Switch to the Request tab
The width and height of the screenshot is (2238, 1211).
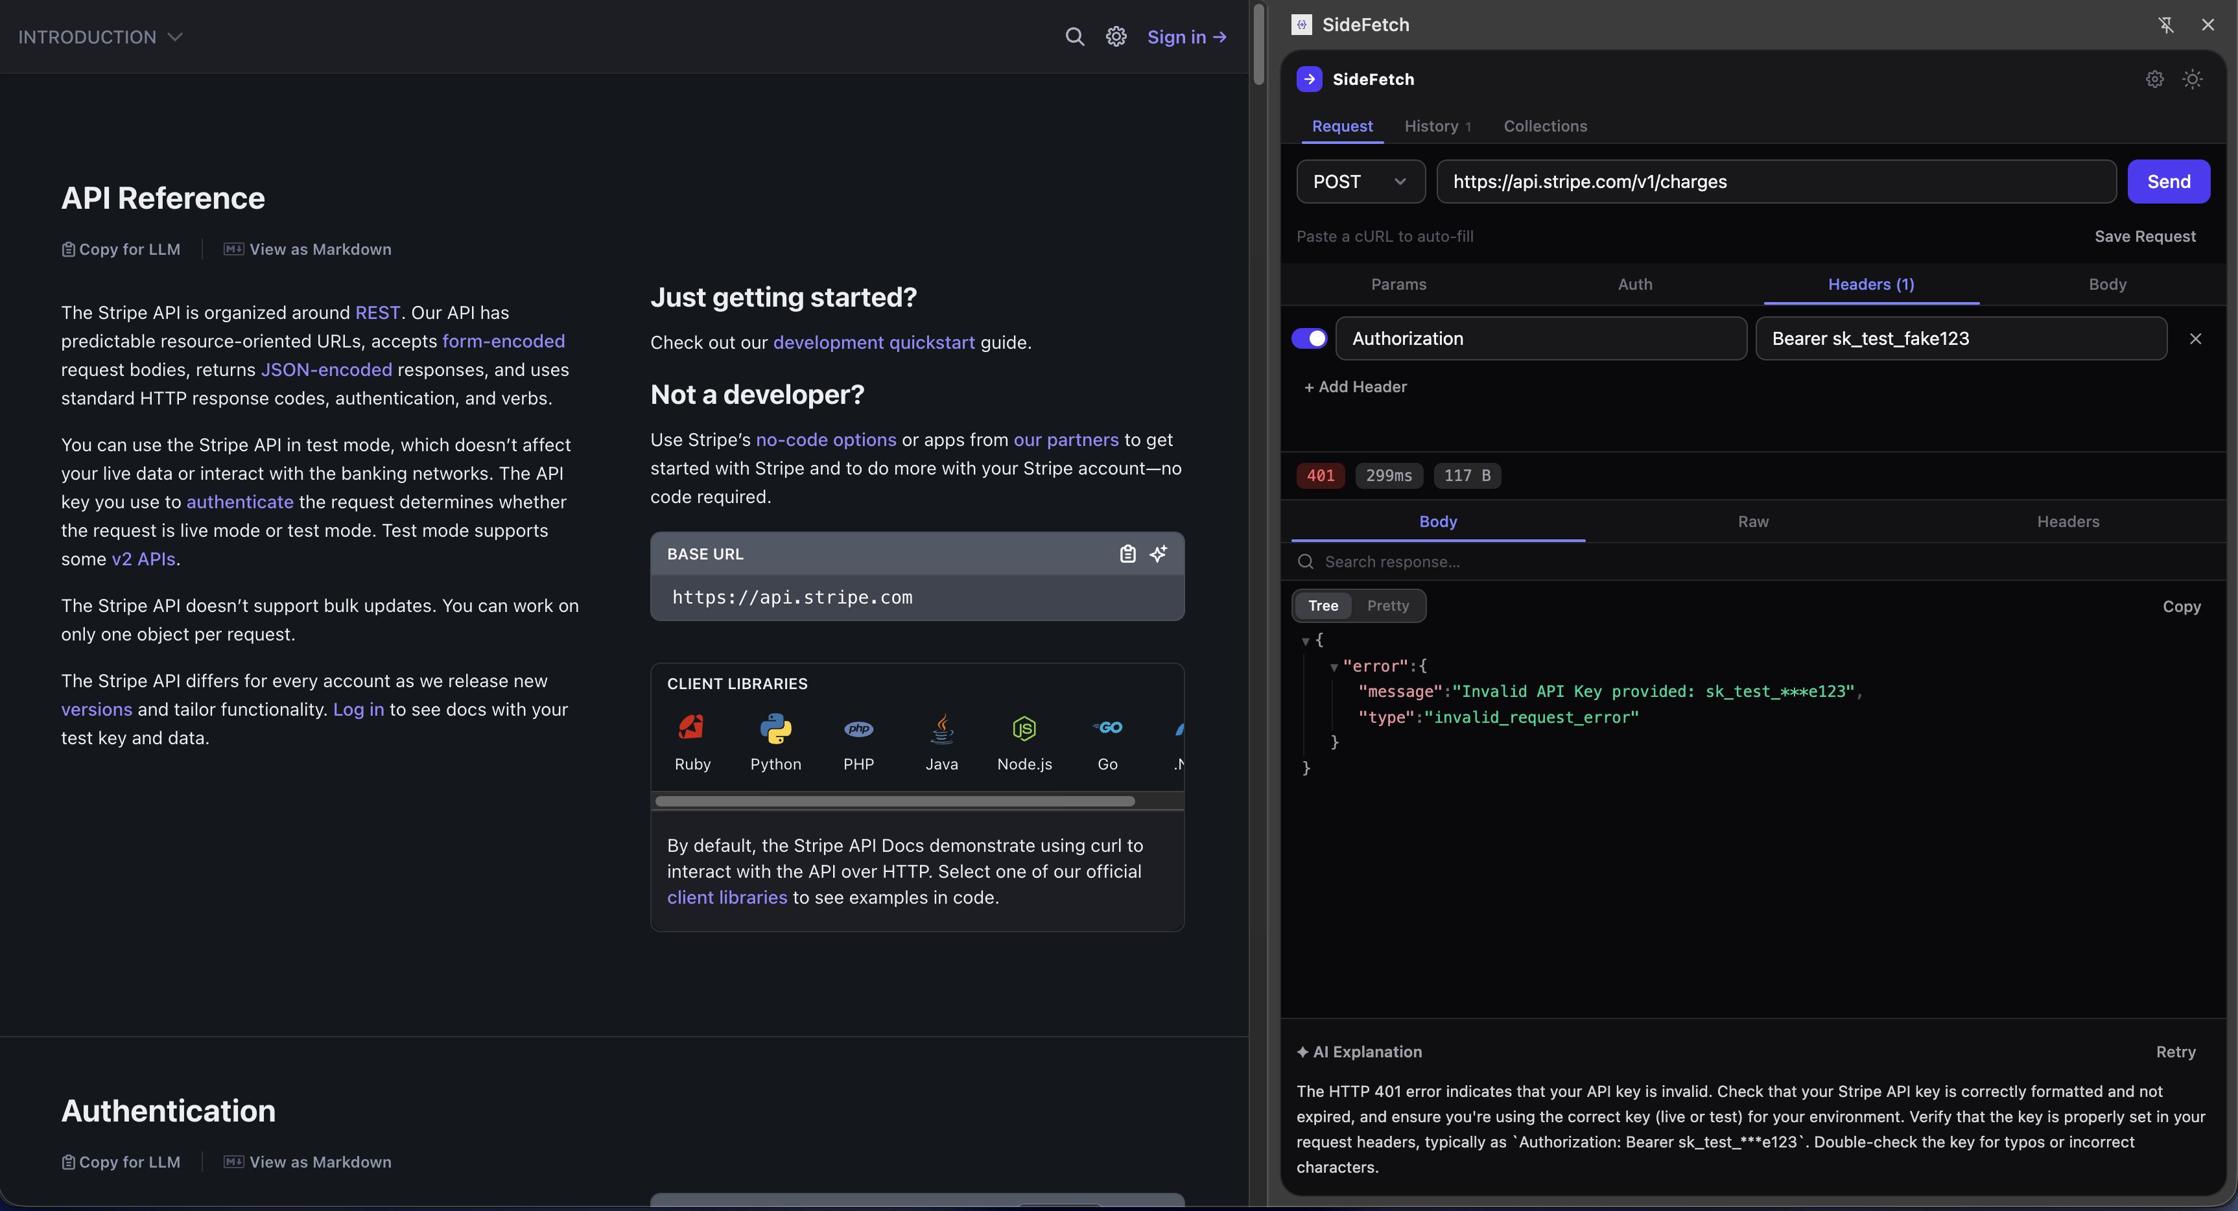1341,126
